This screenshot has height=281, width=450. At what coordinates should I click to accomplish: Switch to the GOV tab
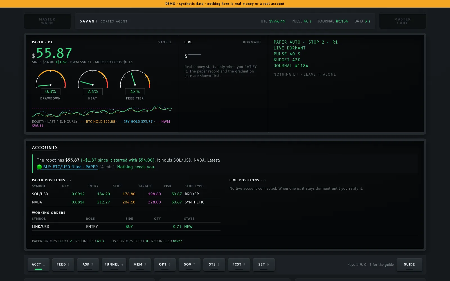189,264
